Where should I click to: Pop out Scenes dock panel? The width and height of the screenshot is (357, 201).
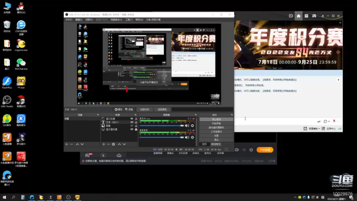tap(98, 115)
